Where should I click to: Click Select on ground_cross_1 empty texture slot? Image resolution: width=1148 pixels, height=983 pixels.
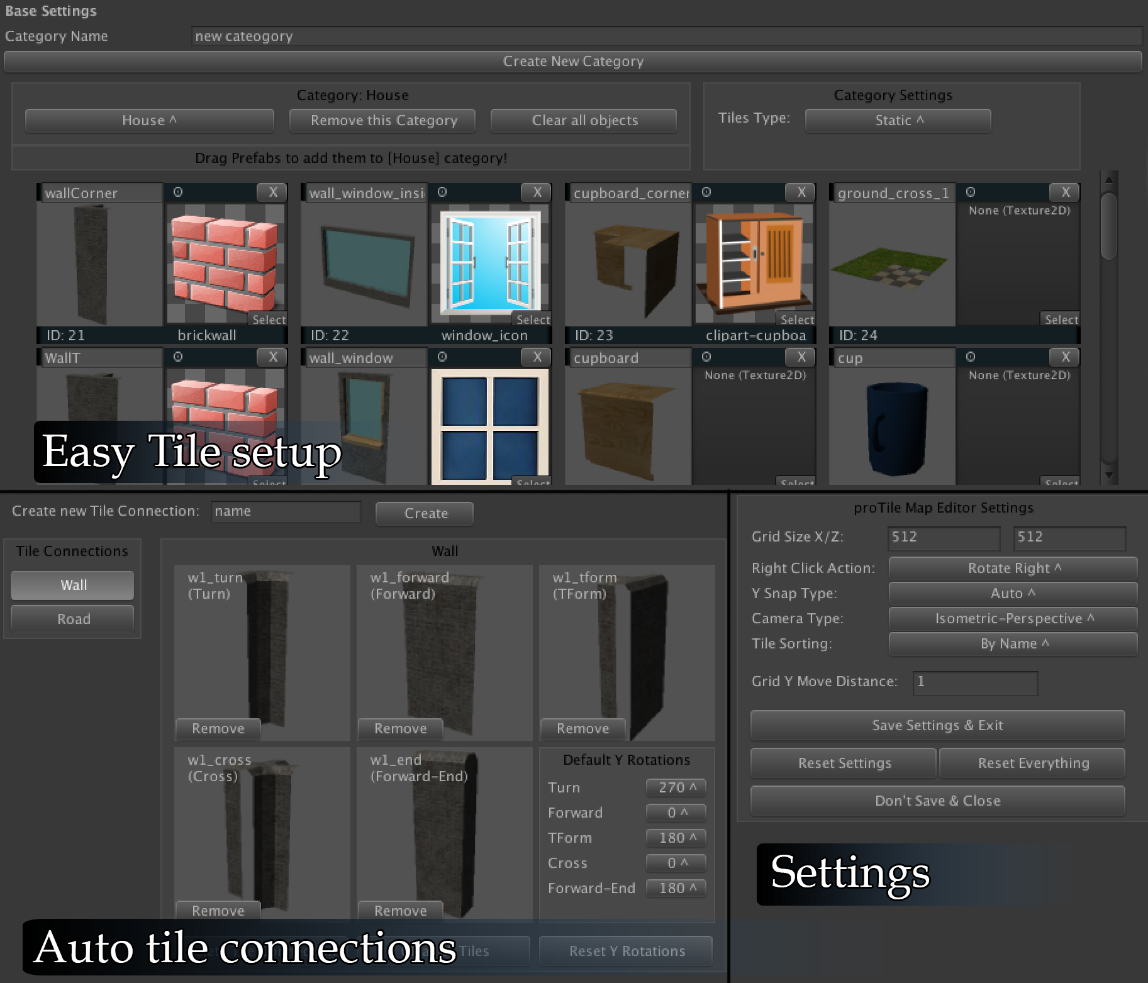click(x=1061, y=319)
